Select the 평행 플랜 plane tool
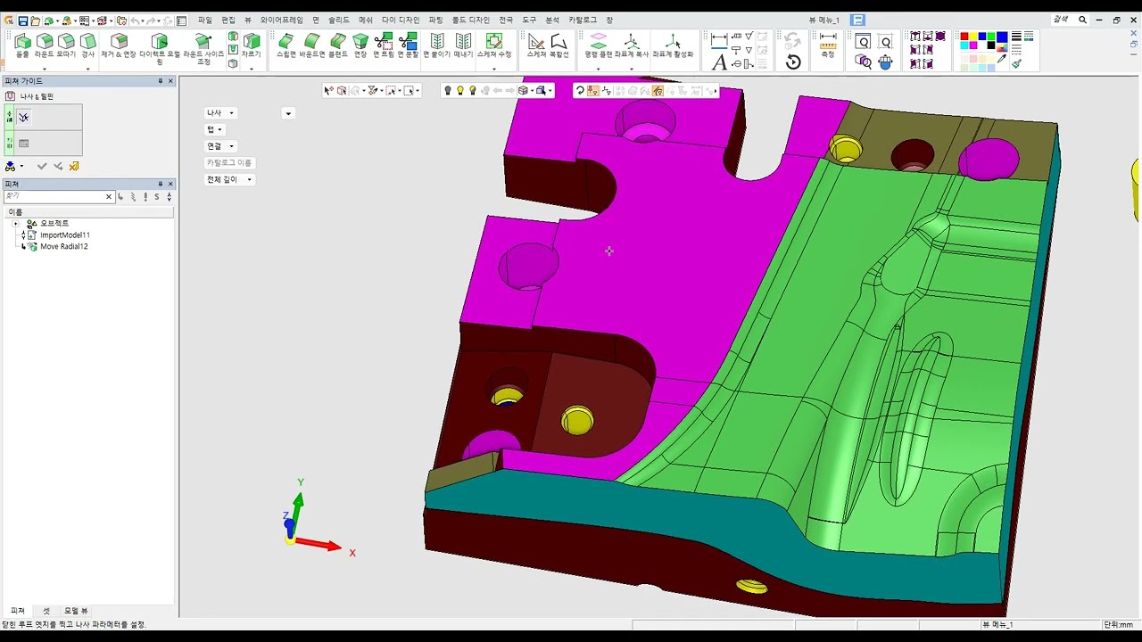 coord(599,46)
